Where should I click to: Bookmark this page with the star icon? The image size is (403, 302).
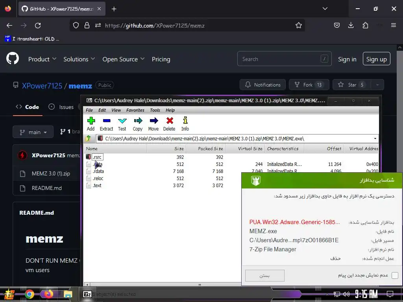tap(298, 26)
